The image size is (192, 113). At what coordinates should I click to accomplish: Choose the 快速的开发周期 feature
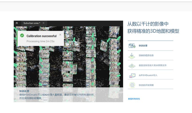146,85
